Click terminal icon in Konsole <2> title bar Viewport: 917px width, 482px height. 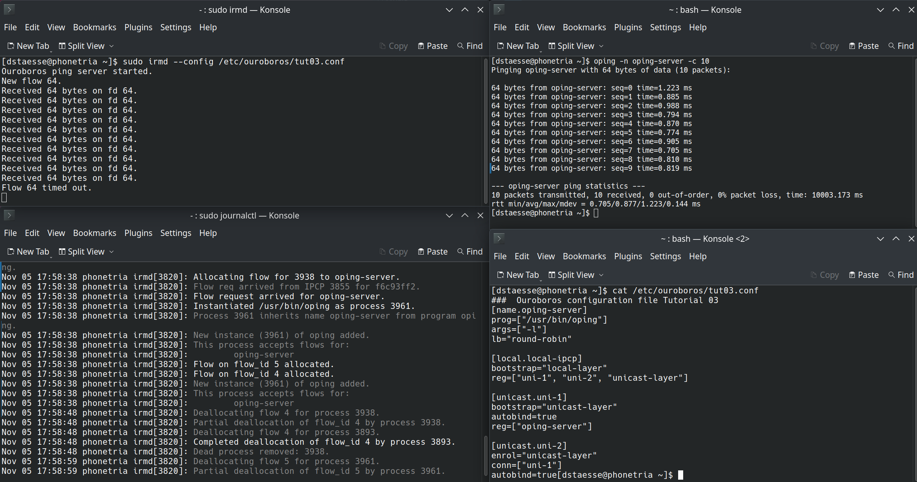(x=499, y=238)
